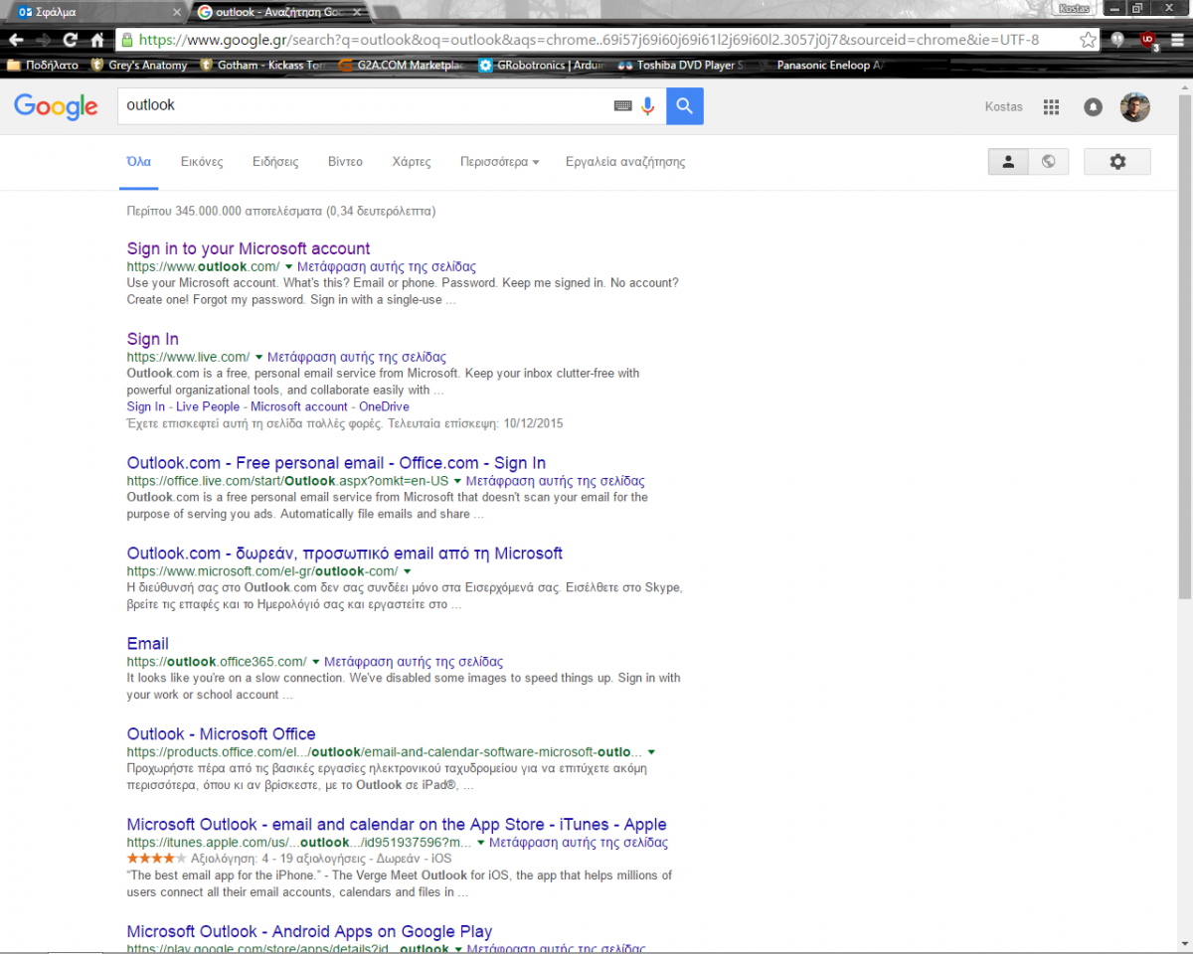1193x954 pixels.
Task: Click the Google logo
Action: (x=56, y=106)
